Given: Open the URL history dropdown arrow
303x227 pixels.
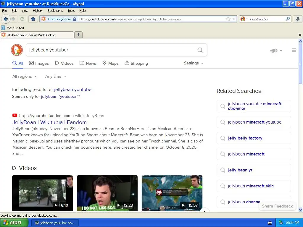Looking at the screenshot, I should [234, 19].
